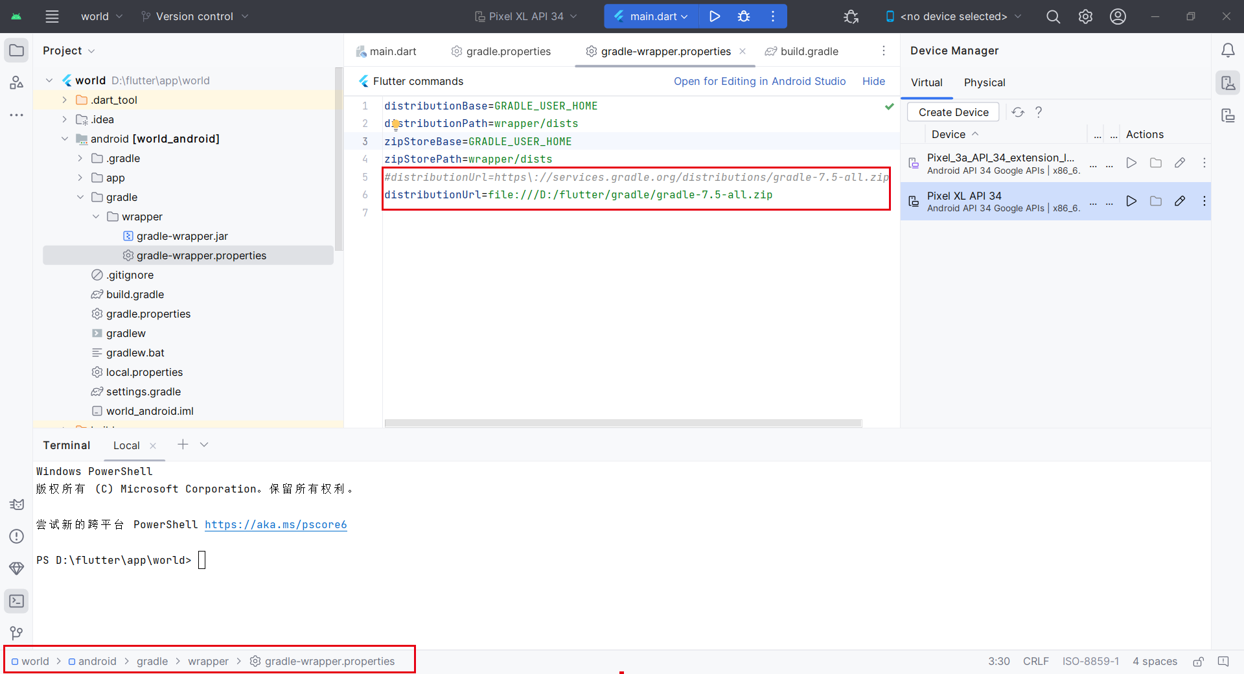Open Pixel XL API 34 device selector
The height and width of the screenshot is (674, 1244).
click(525, 16)
